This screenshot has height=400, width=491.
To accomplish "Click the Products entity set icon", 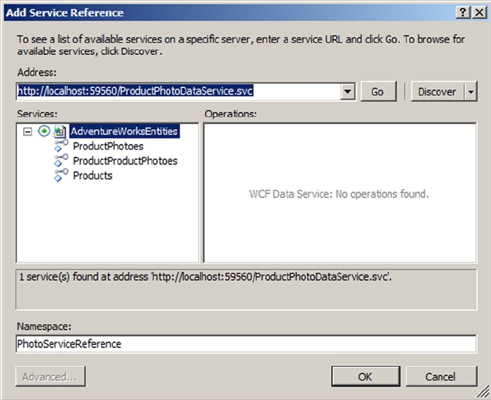I will pos(61,175).
